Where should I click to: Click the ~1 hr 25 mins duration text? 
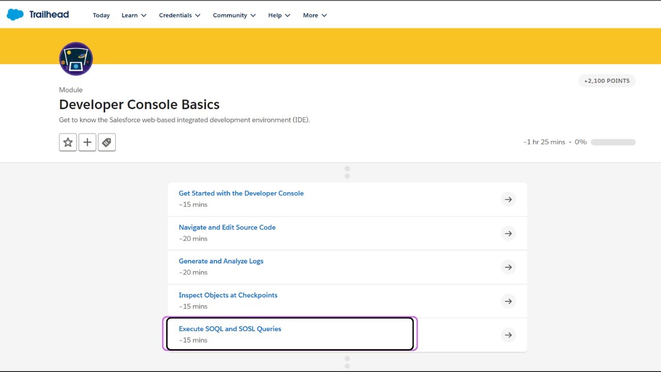pyautogui.click(x=544, y=142)
